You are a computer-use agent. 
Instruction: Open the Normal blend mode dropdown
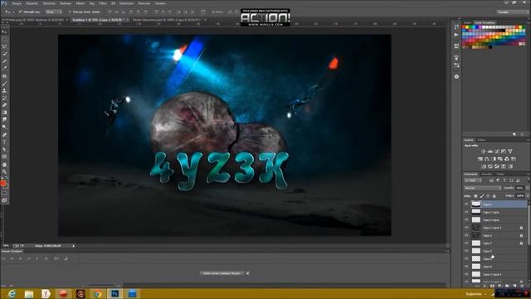[483, 188]
